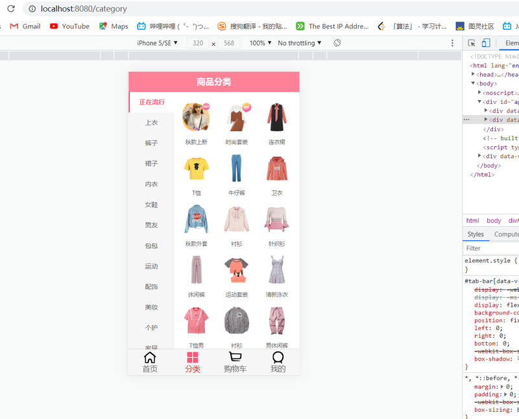Switch to the Elements panel tab
519x419 pixels.
(512, 43)
